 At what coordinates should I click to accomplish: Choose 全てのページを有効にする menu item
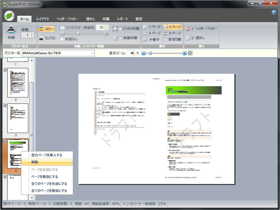tap(47, 184)
